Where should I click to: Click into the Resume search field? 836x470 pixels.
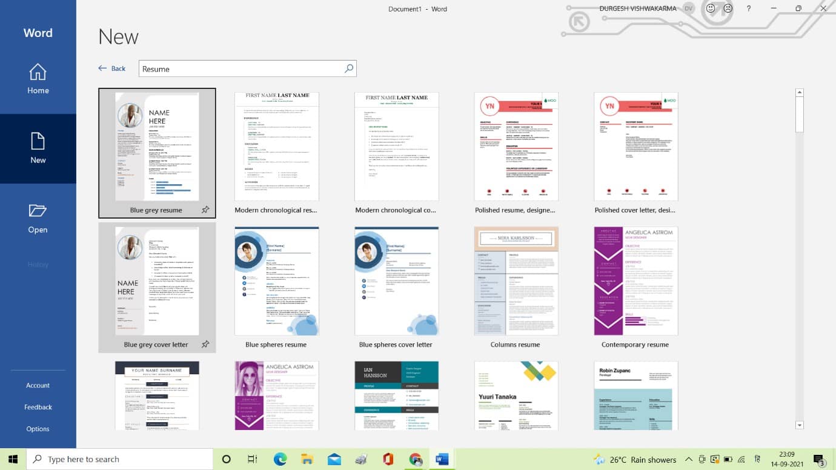pos(241,68)
